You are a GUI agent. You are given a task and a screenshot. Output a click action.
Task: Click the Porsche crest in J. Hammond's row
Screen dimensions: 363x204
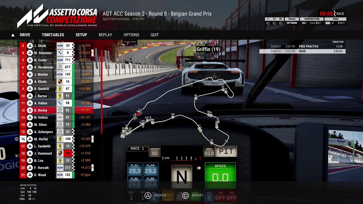click(x=60, y=153)
